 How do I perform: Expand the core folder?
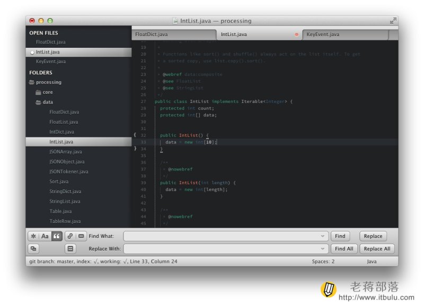[38, 92]
